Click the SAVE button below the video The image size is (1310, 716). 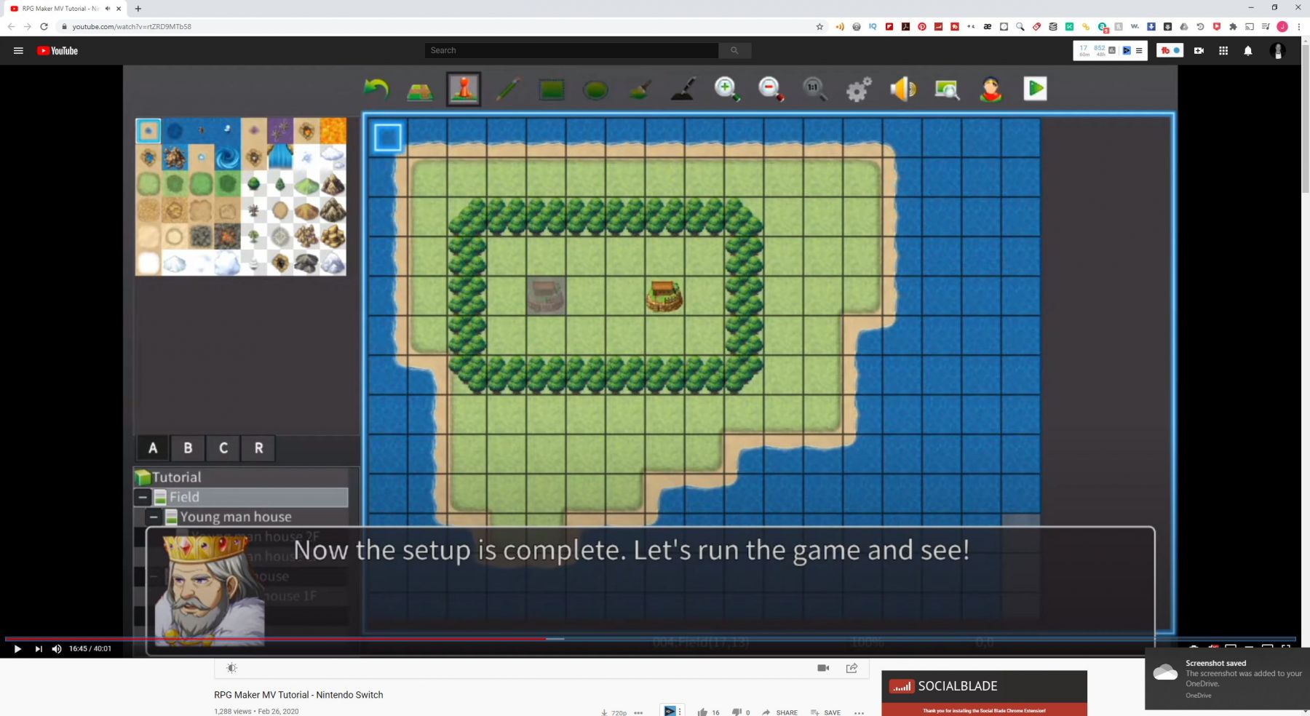(x=826, y=712)
